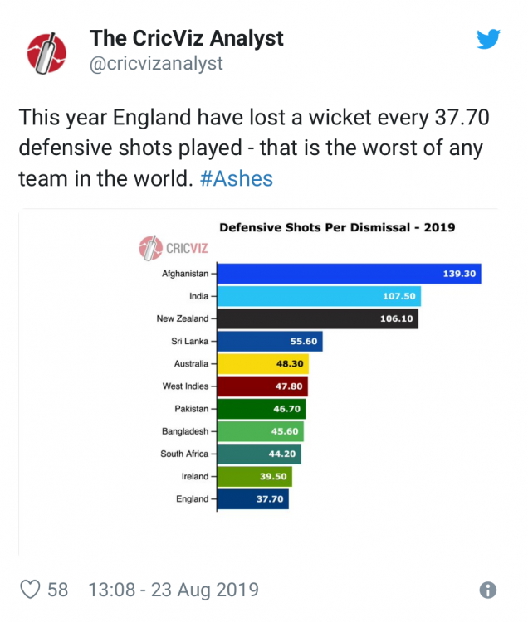The height and width of the screenshot is (622, 528).
Task: Select the New Zealand 106.10 black bar
Action: pos(318,318)
